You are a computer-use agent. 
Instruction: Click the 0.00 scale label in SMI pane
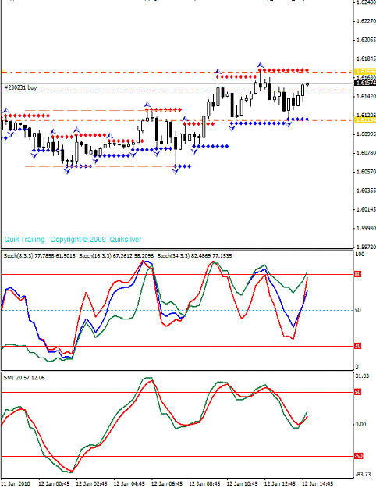pos(360,425)
